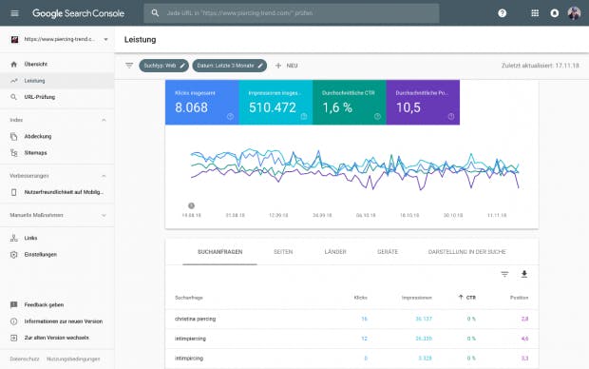Open the Suchtyp: Web filter chip
Viewport: 589px width, 369px height.
tap(163, 66)
